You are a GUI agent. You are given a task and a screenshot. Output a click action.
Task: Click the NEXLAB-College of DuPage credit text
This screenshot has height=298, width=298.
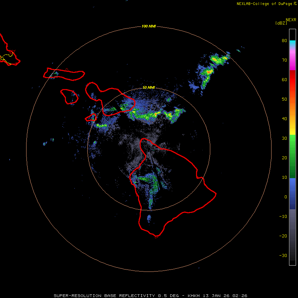coord(264,4)
